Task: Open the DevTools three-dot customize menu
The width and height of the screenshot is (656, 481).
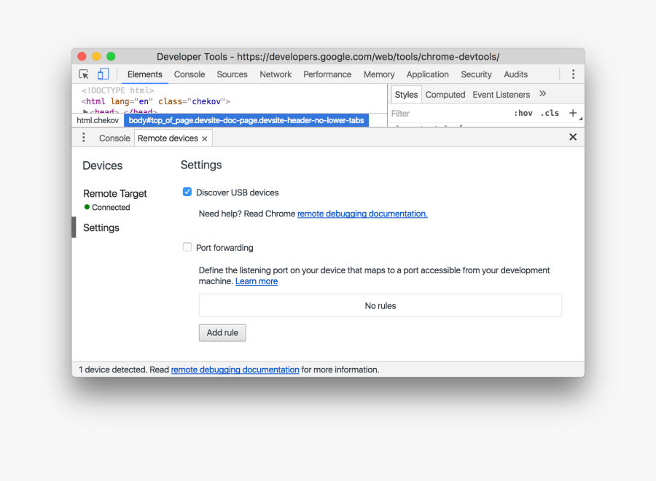Action: (x=573, y=74)
